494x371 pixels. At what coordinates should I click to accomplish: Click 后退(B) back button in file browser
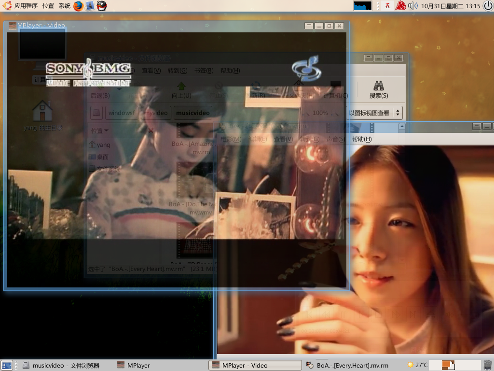click(100, 90)
